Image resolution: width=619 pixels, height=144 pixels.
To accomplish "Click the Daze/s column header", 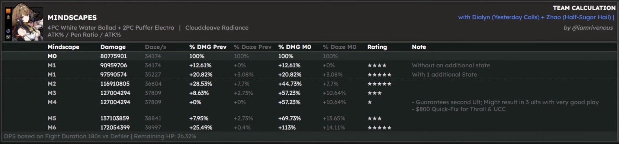I will coord(155,47).
